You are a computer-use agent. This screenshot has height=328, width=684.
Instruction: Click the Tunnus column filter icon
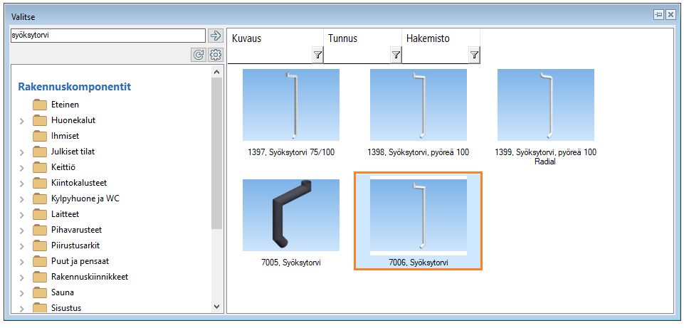coord(396,55)
